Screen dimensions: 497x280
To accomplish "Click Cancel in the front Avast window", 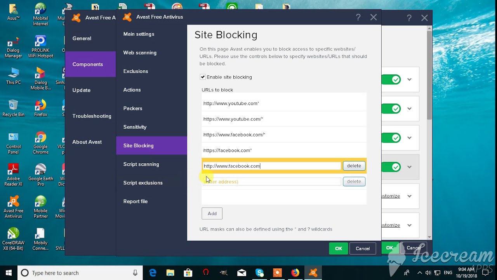I will click(363, 248).
